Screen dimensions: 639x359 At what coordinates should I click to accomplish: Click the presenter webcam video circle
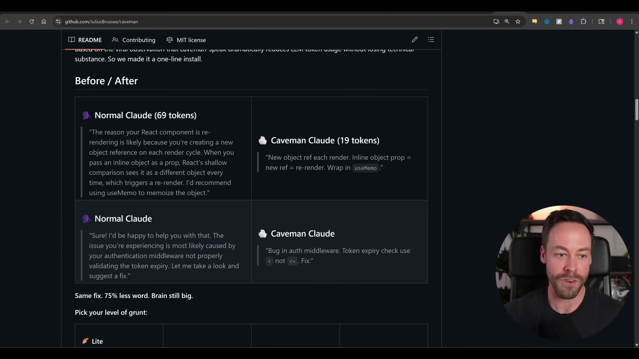(x=563, y=273)
